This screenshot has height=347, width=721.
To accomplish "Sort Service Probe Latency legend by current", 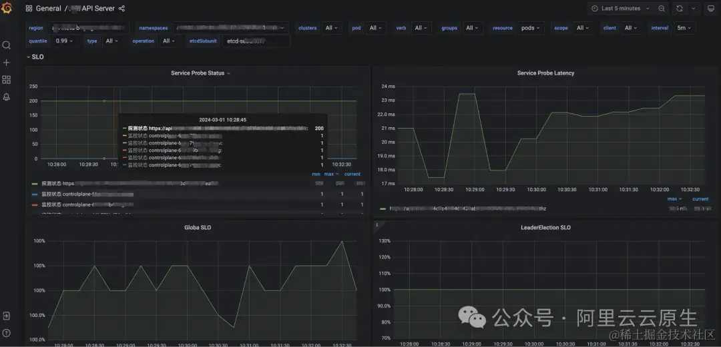I will (700, 199).
